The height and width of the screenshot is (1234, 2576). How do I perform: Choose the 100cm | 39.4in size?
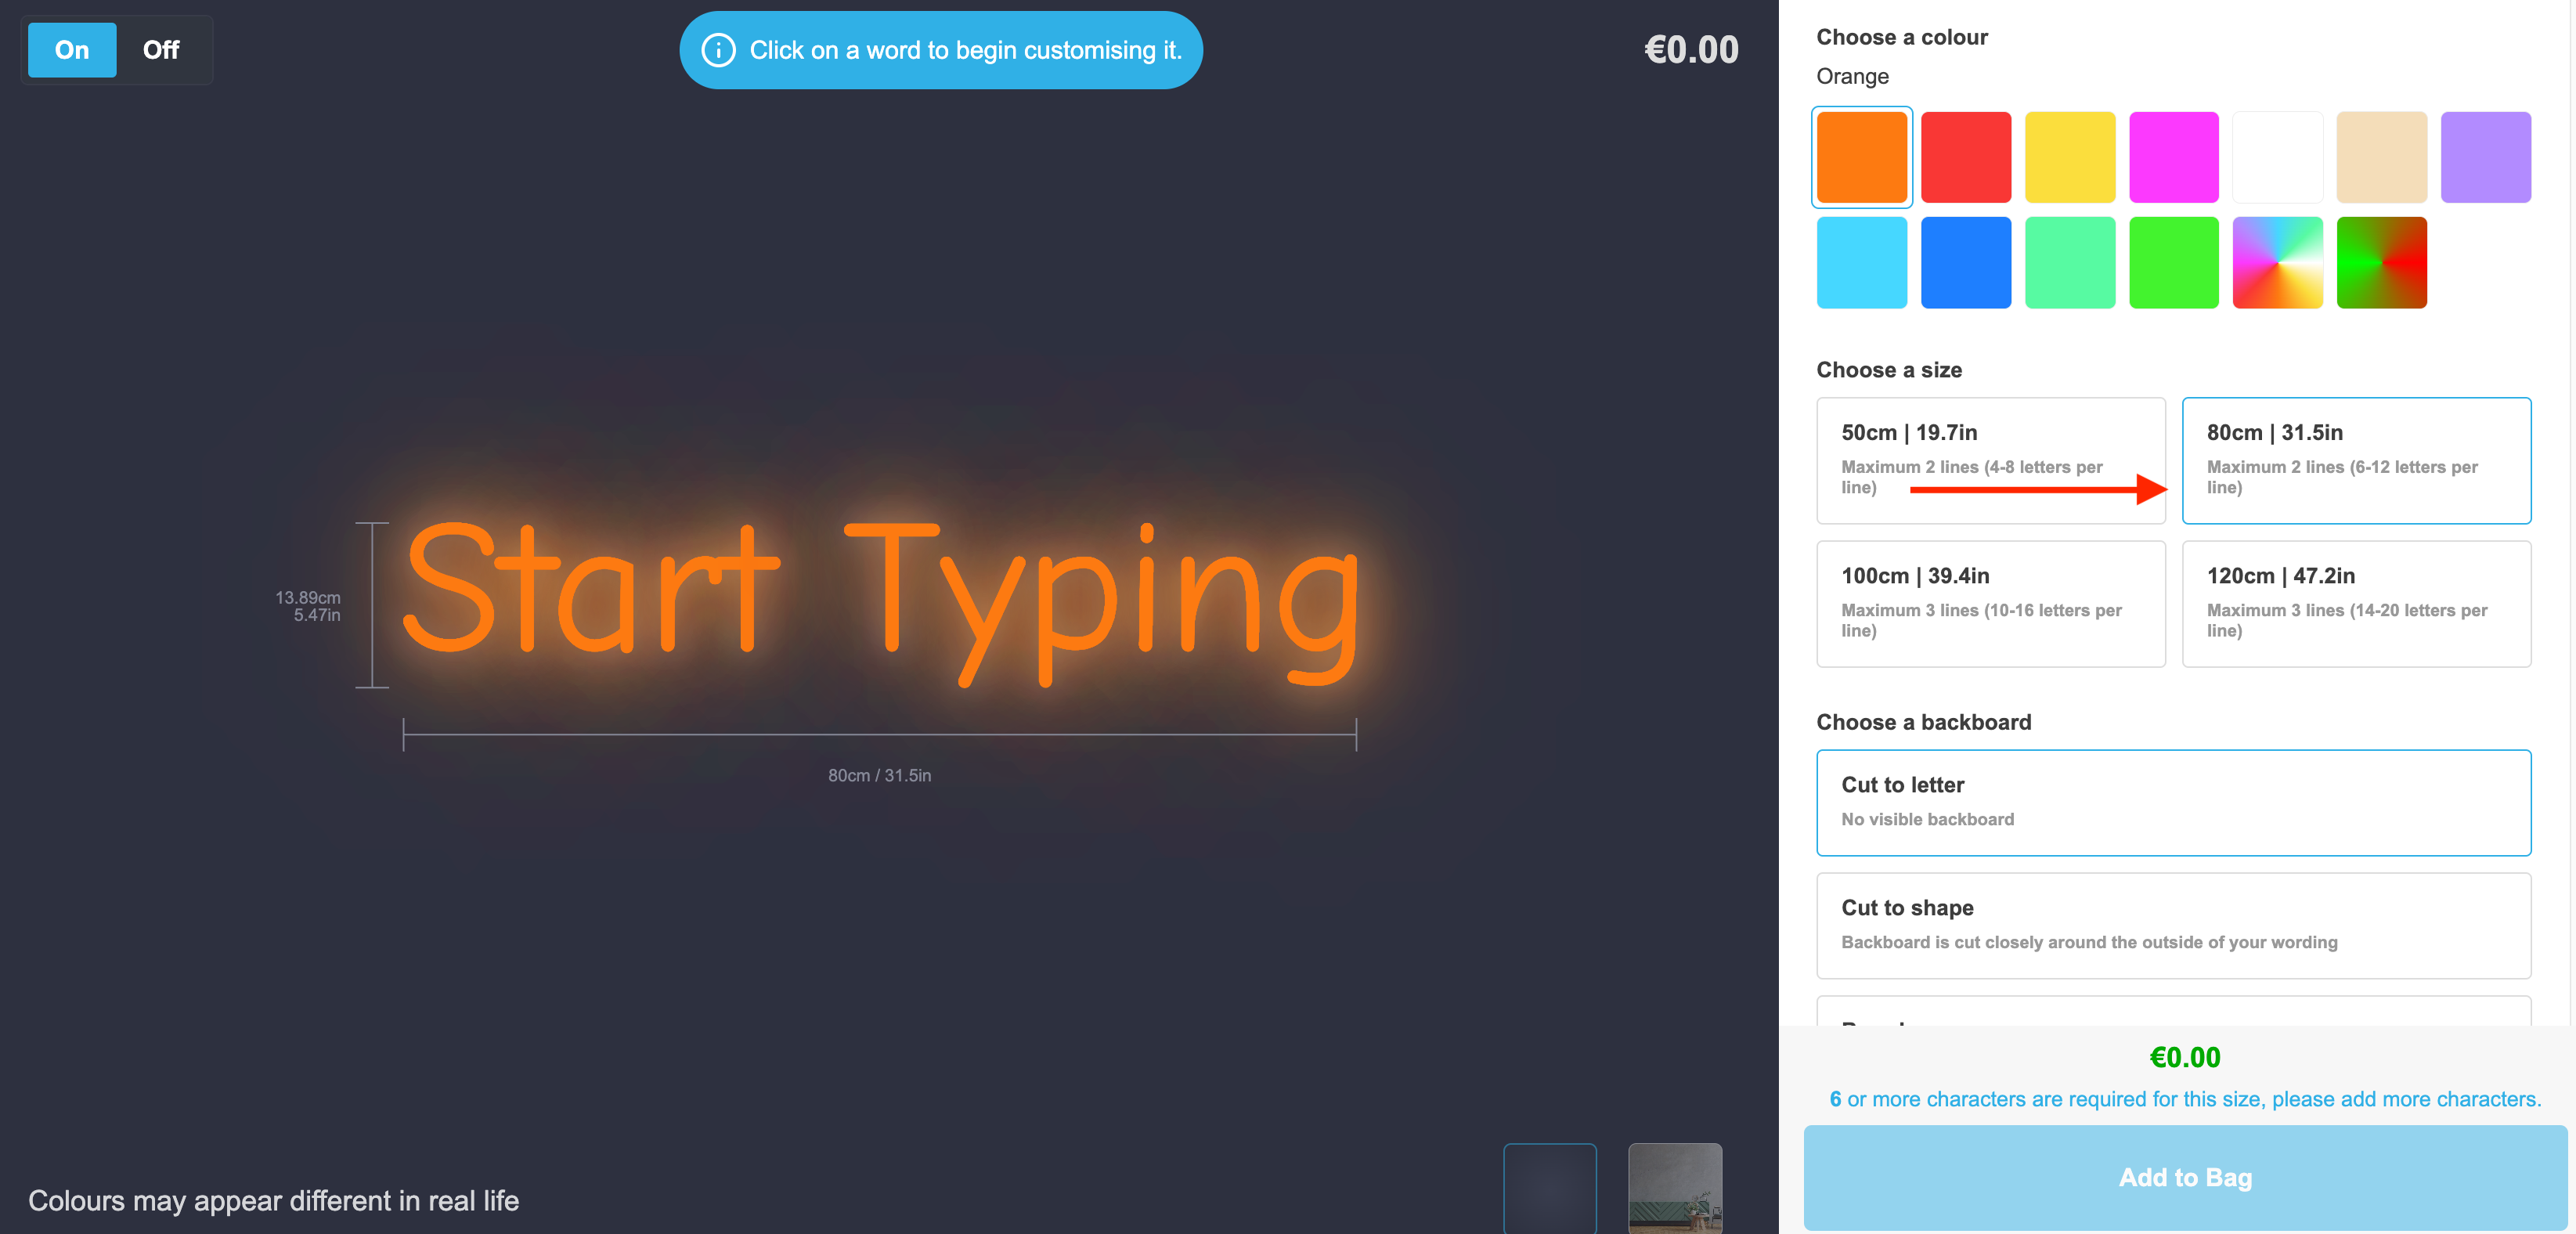coord(1990,603)
